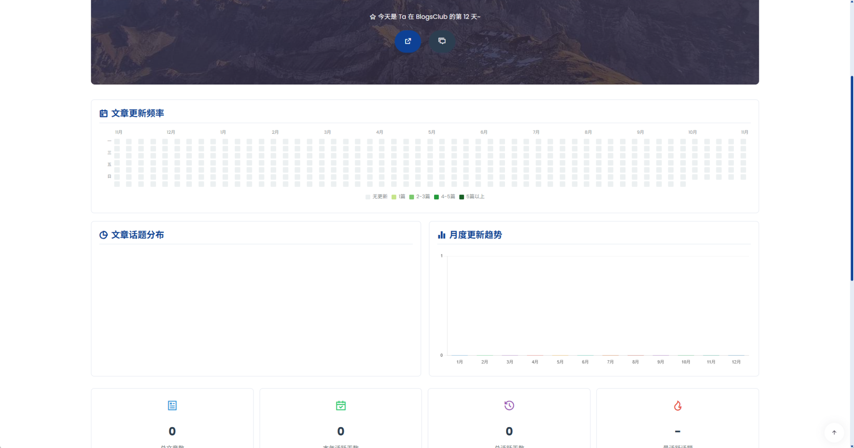
Task: Toggle the 5篇以上 legend item
Action: pyautogui.click(x=471, y=196)
